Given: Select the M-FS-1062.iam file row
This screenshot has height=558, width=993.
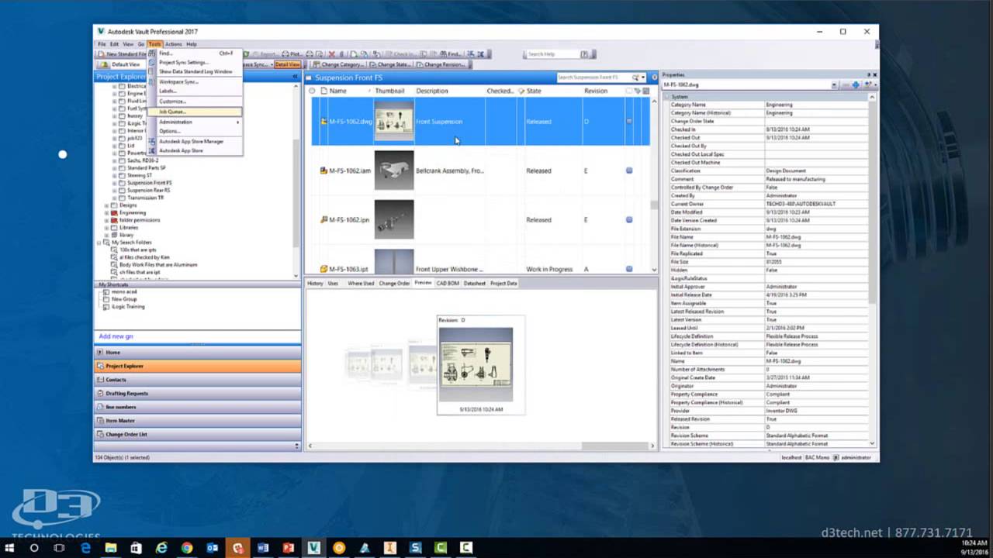Looking at the screenshot, I should point(481,170).
